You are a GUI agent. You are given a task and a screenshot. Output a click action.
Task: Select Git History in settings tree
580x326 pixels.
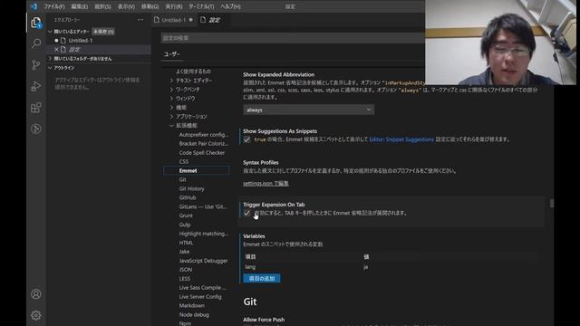(x=191, y=188)
